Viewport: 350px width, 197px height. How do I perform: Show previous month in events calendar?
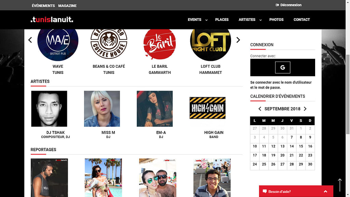(x=260, y=109)
